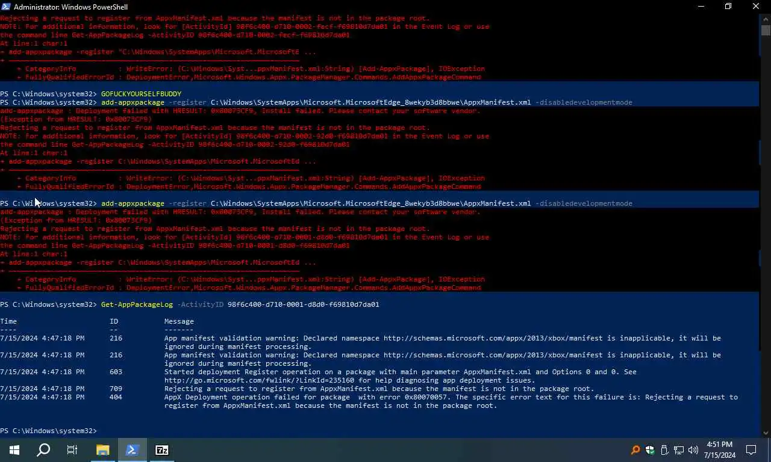The image size is (771, 462).
Task: Open the 7z app from the taskbar
Action: point(162,450)
